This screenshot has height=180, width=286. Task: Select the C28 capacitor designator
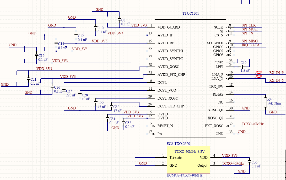pyautogui.click(x=85, y=95)
